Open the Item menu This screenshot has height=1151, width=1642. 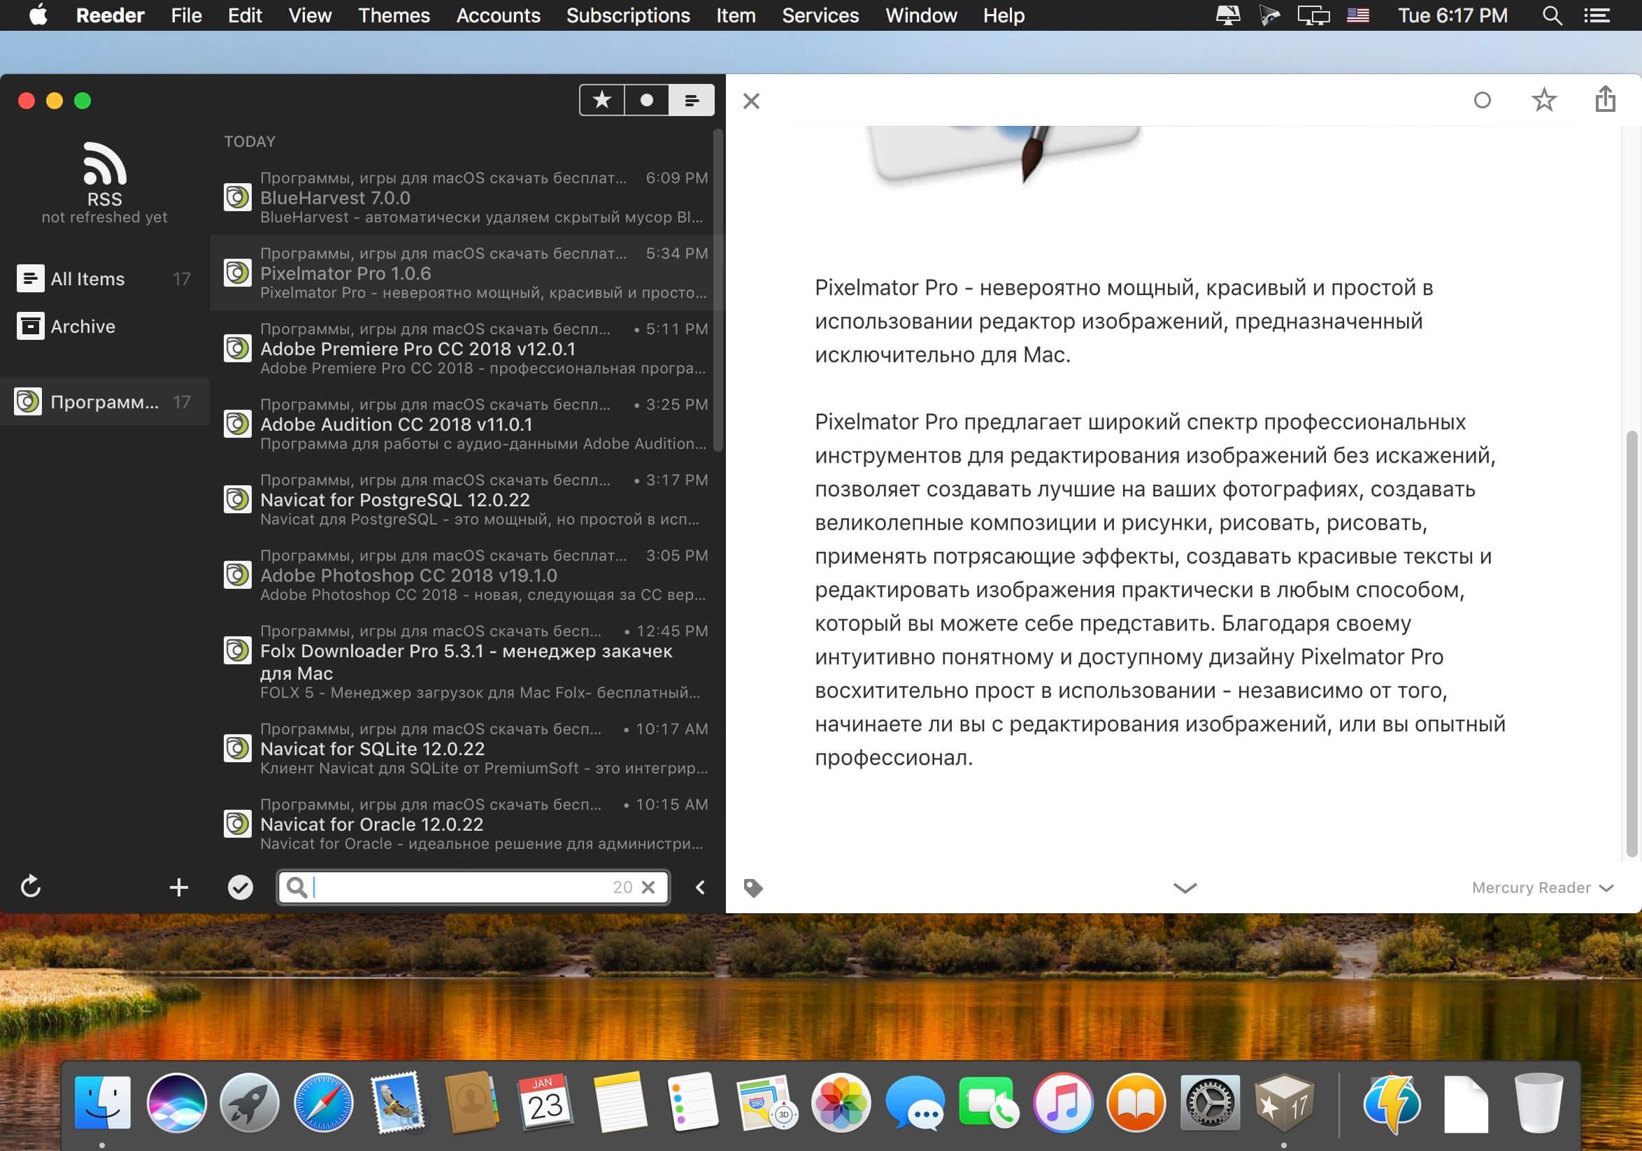(736, 15)
